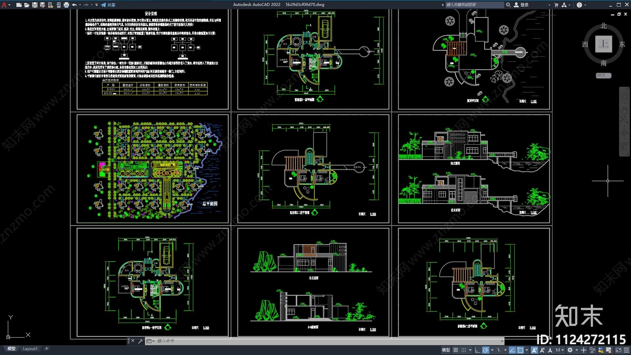Click the keyword search input field
Screen dimensions: 631x355
coord(474,5)
